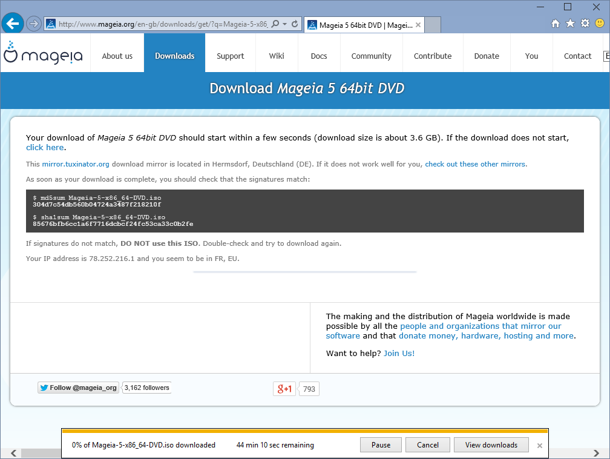The width and height of the screenshot is (610, 459).
Task: Click the Home icon in browser toolbar
Action: coord(556,24)
